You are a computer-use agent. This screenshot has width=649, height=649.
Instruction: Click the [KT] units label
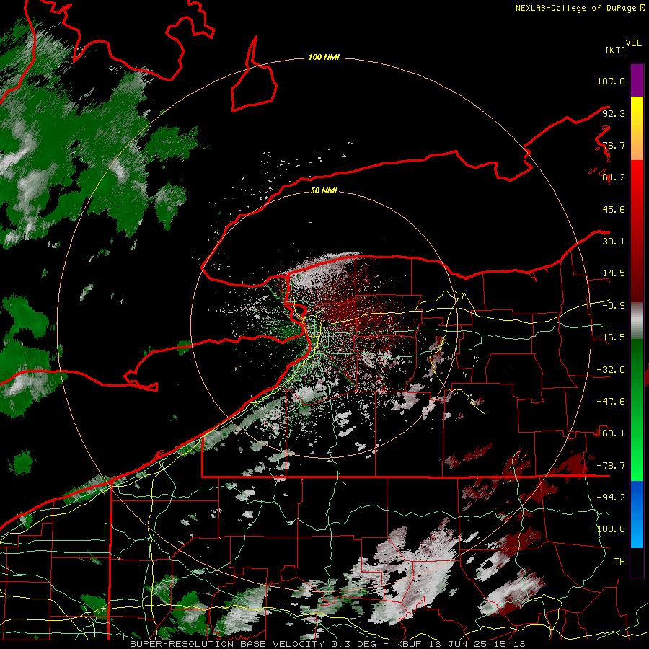tap(616, 50)
